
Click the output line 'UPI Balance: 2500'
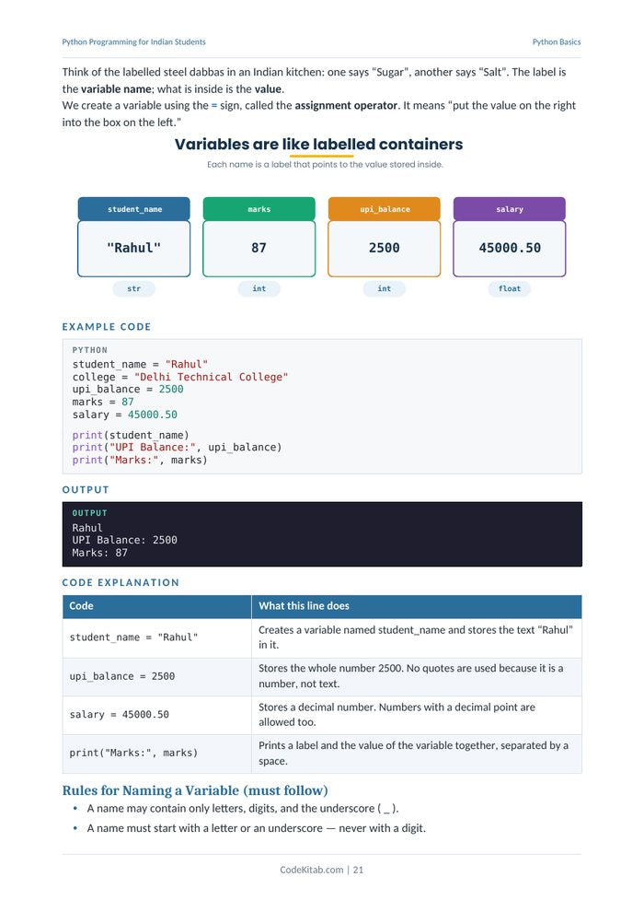coord(125,541)
